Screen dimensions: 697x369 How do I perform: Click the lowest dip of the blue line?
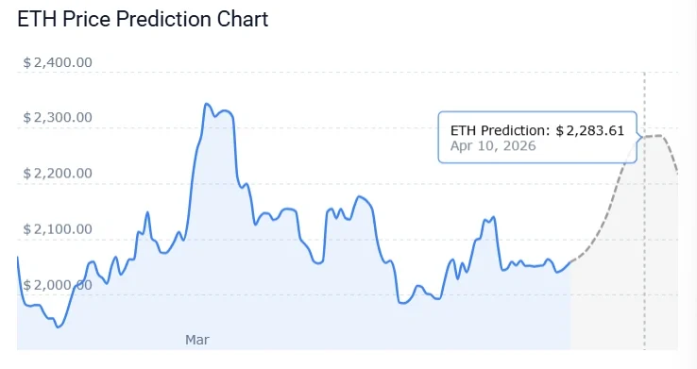(x=59, y=327)
